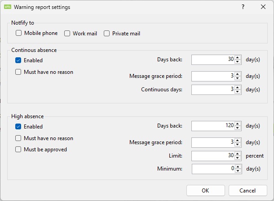274x201 pixels.
Task: Click the help question mark icon
Action: coord(243,7)
